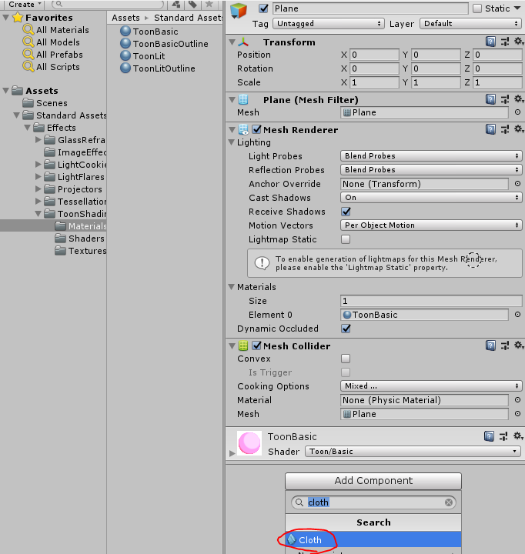Open the Transform component gear menu
The height and width of the screenshot is (554, 525).
519,42
